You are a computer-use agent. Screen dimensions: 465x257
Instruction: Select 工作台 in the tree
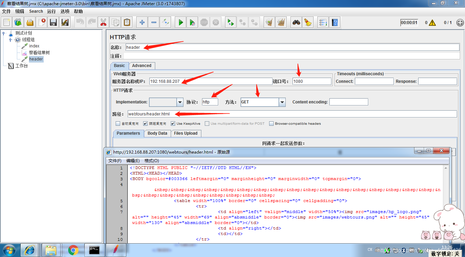[x=21, y=66]
